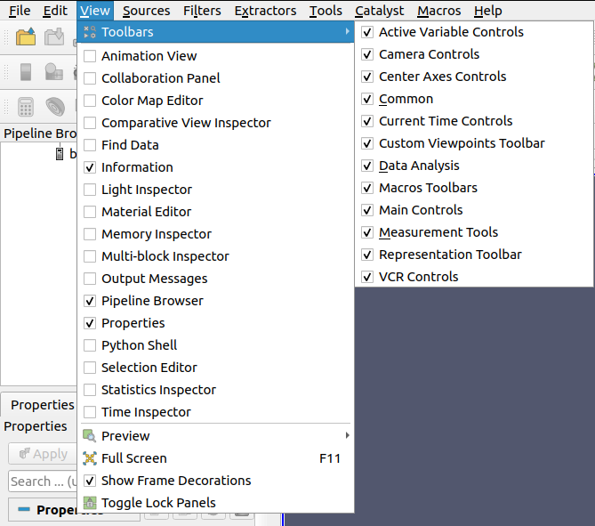Collapse the Properties section header

(23, 509)
